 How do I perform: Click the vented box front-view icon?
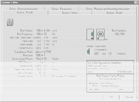[100, 34]
